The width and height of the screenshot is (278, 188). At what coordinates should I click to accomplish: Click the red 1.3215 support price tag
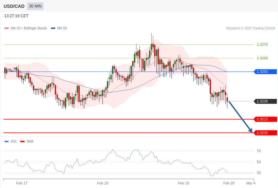[x=266, y=119]
